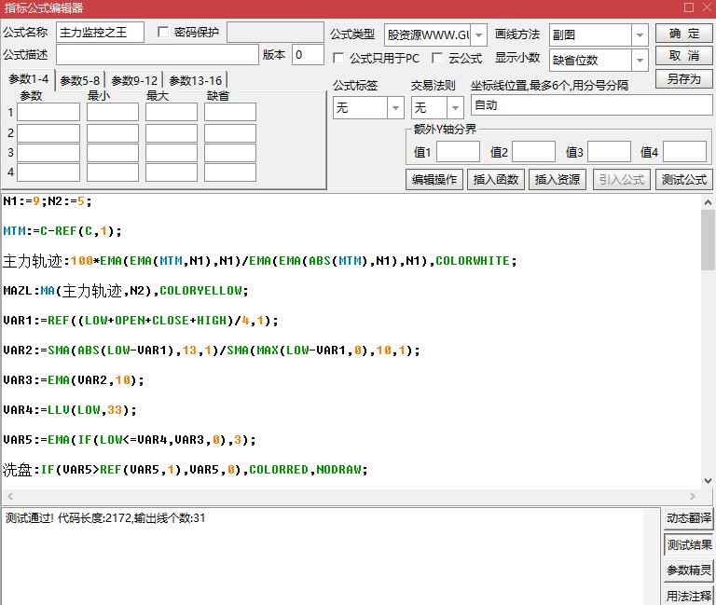
Task: Open the 用法注释 usage notes
Action: [x=689, y=596]
